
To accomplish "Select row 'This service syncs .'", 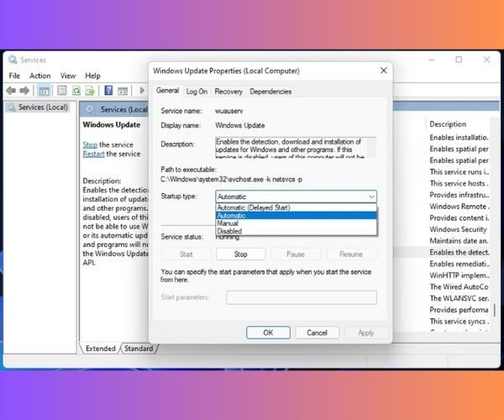I will pyautogui.click(x=459, y=322).
